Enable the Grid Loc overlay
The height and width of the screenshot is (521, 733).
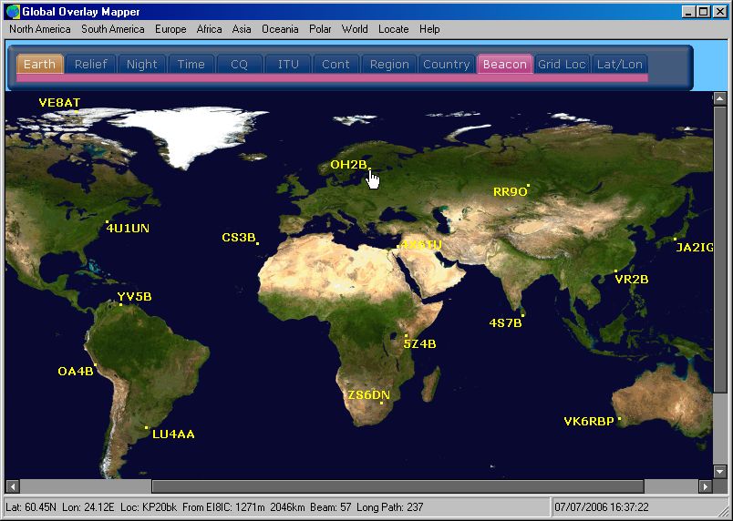(562, 65)
